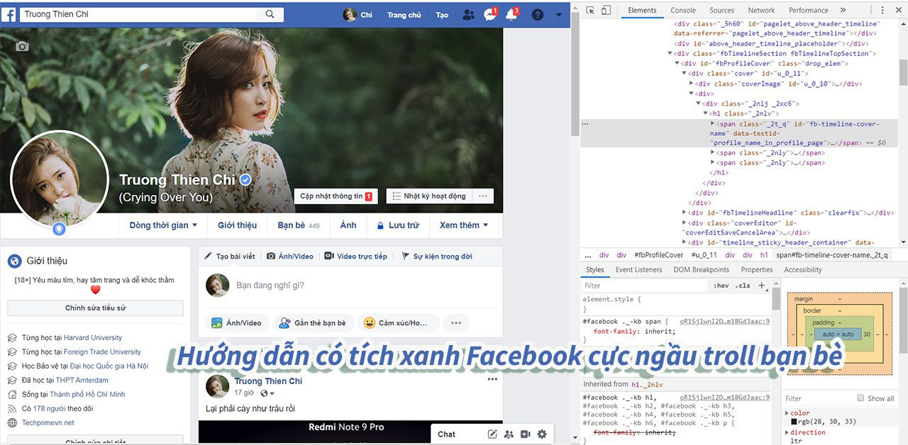This screenshot has width=908, height=445.
Task: Switch to the Console tab
Action: pyautogui.click(x=683, y=10)
